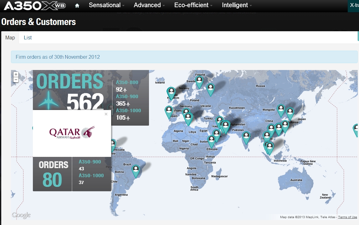This screenshot has height=225, width=359.
Task: Select the marker on Afghanistan label
Action: [x=226, y=127]
